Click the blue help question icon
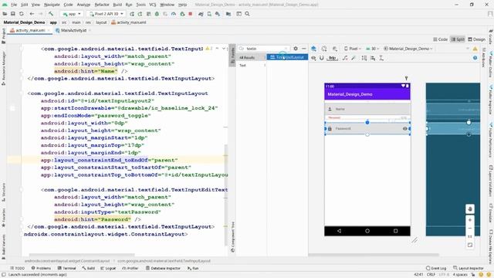The width and height of the screenshot is (494, 278). [475, 58]
